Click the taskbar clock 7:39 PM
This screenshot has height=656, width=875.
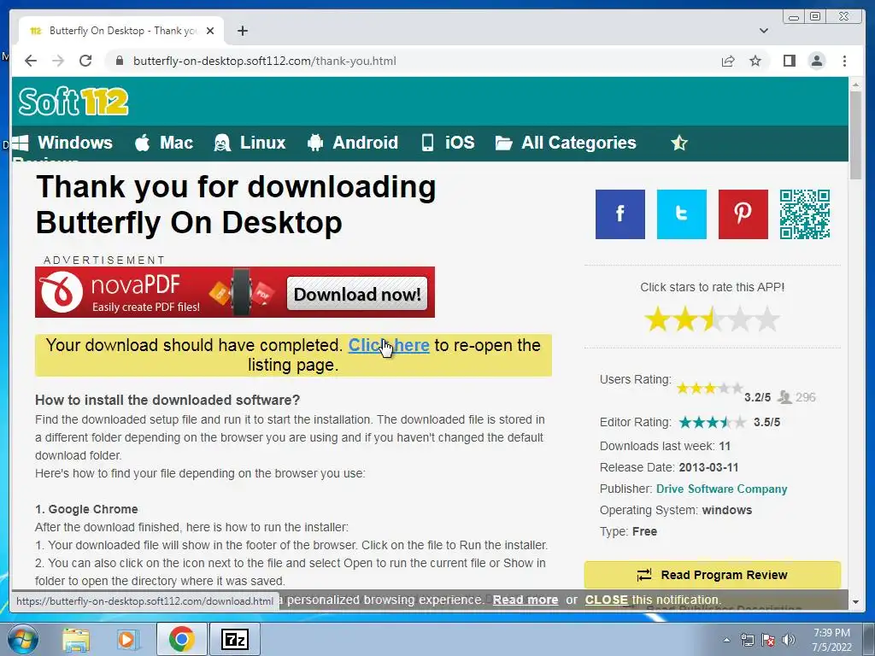(831, 633)
